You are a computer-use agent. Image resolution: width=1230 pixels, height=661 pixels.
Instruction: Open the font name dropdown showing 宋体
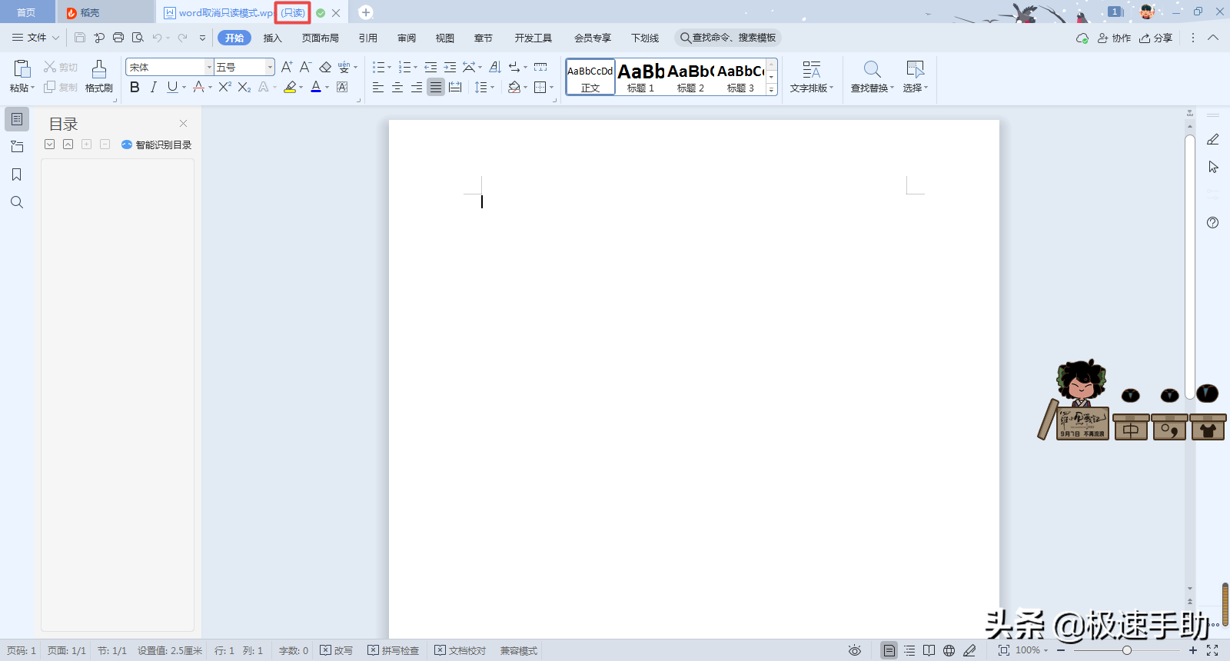(208, 68)
